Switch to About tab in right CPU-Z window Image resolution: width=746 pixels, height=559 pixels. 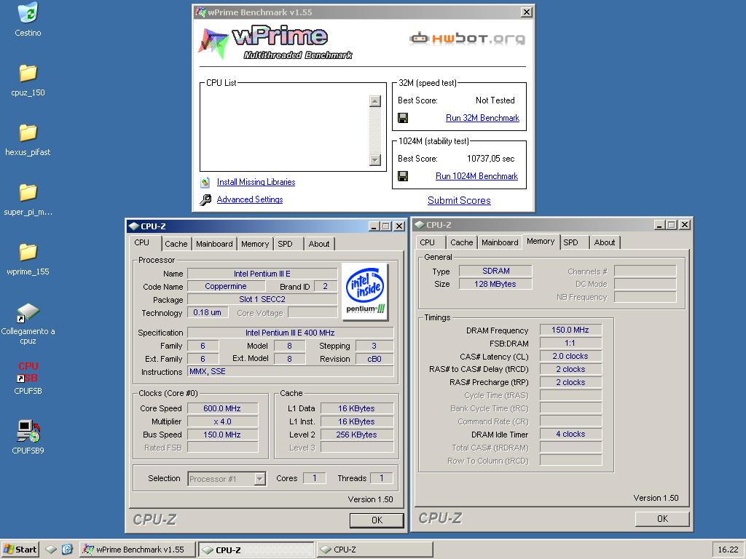pyautogui.click(x=604, y=242)
